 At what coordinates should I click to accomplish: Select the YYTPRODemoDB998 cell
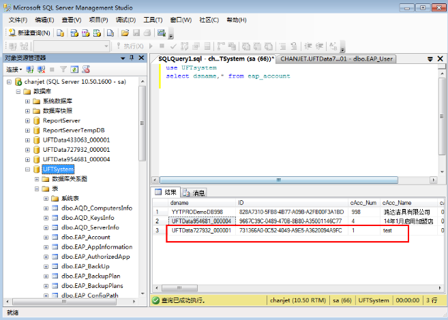coord(202,212)
